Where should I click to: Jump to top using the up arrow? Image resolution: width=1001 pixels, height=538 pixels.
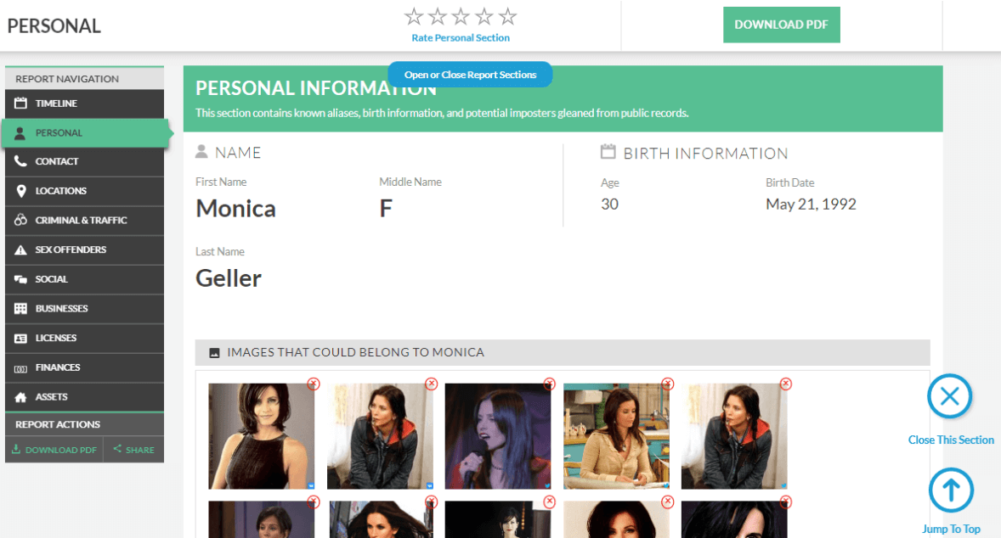950,490
